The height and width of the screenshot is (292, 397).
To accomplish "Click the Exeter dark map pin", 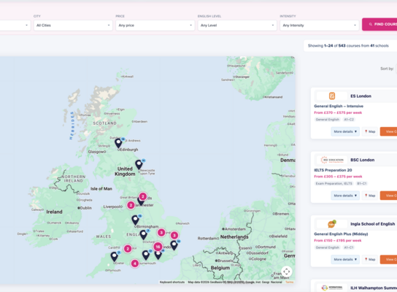I will tap(115, 256).
